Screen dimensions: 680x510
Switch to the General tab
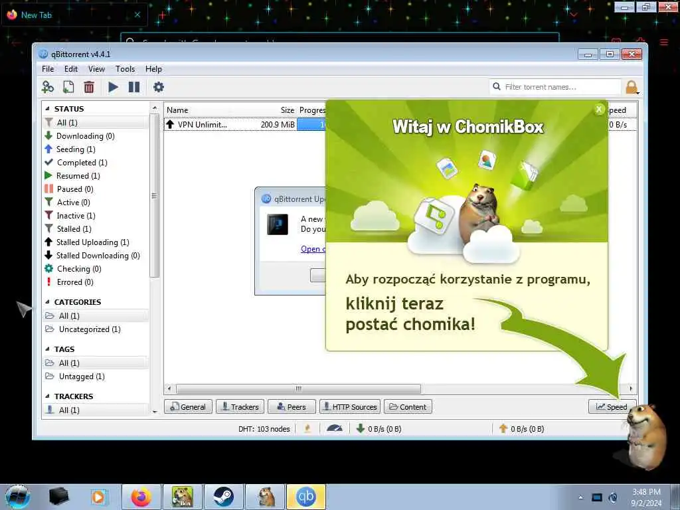click(188, 407)
